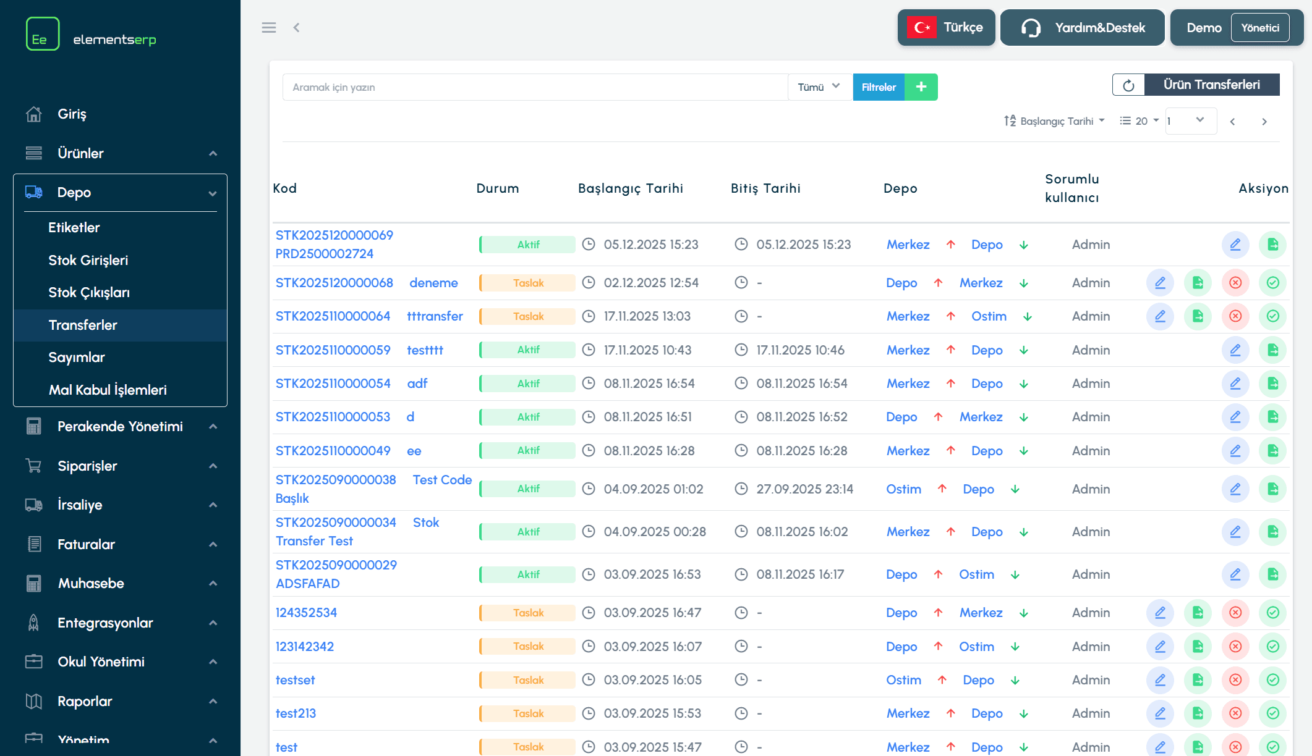Screen dimensions: 1312x756
Task: Click the green plus add button
Action: 921,87
